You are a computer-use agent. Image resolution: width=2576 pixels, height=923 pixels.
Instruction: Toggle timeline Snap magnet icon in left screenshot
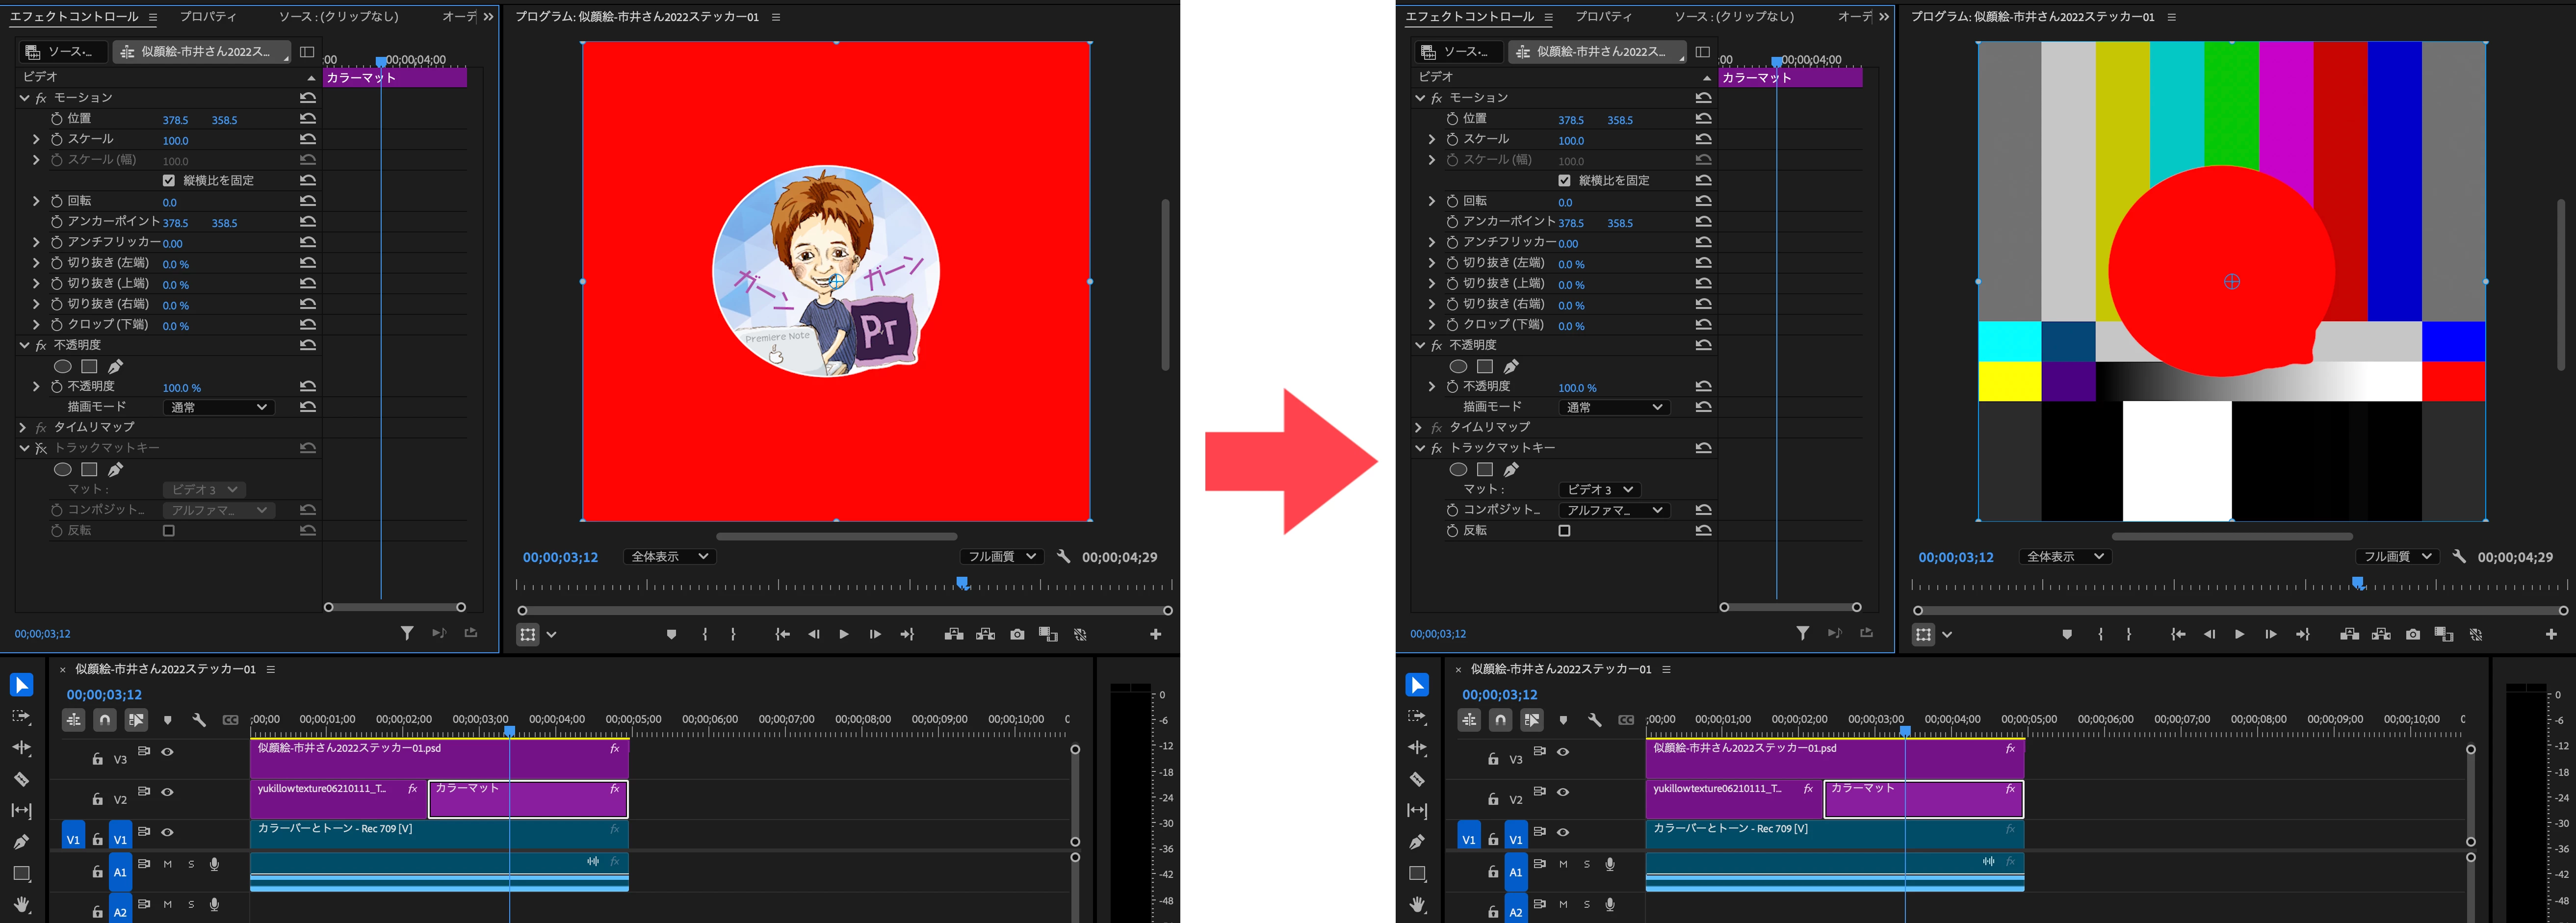[105, 719]
